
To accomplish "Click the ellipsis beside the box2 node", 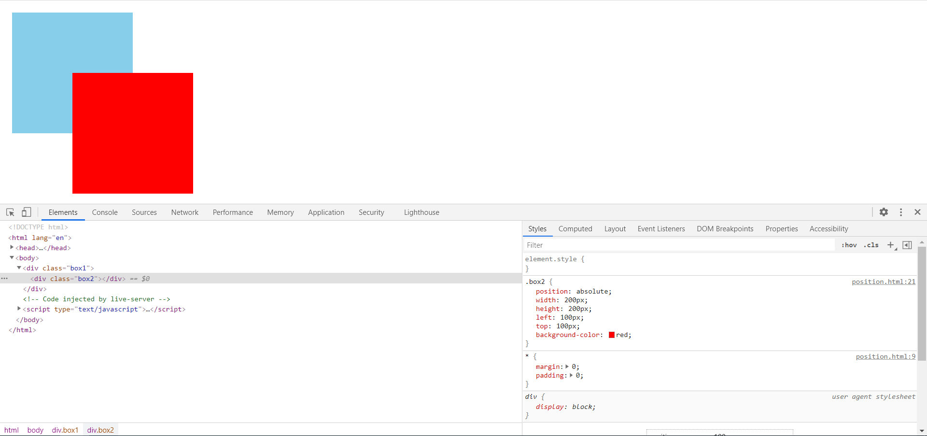I will (x=4, y=279).
